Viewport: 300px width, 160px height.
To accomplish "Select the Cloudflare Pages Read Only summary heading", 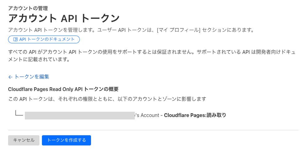I will 63,89.
